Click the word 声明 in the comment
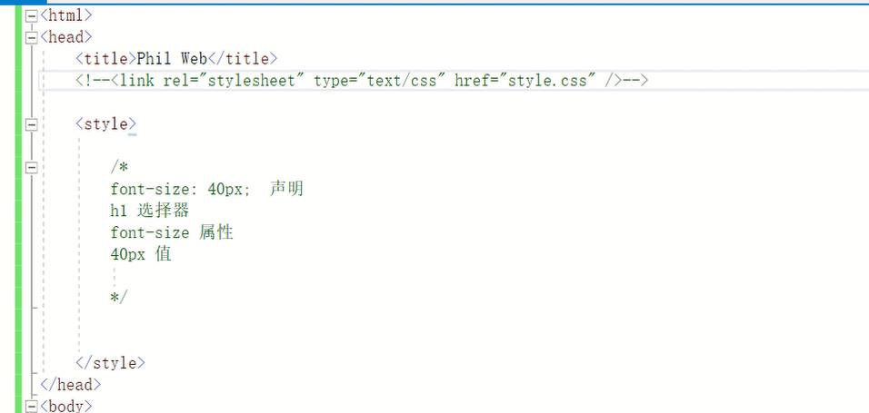869x413 pixels. 286,189
